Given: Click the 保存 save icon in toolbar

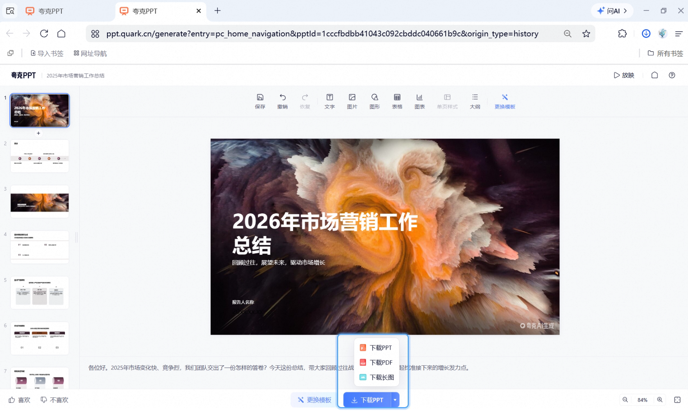Looking at the screenshot, I should coord(260,101).
